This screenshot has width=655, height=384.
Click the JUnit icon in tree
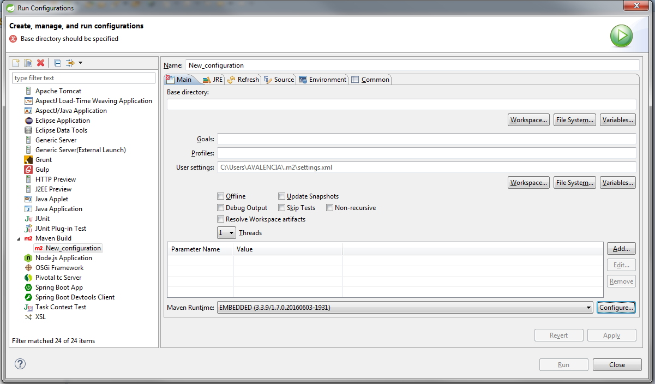tap(29, 219)
